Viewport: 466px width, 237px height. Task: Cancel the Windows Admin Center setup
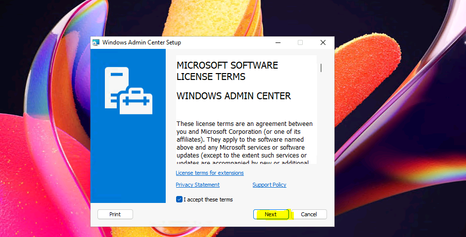[309, 214]
